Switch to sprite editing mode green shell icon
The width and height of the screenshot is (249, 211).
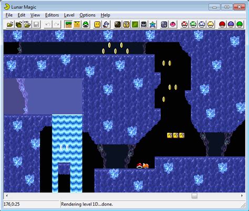[86, 24]
